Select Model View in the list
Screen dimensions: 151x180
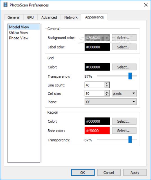pyautogui.click(x=24, y=27)
